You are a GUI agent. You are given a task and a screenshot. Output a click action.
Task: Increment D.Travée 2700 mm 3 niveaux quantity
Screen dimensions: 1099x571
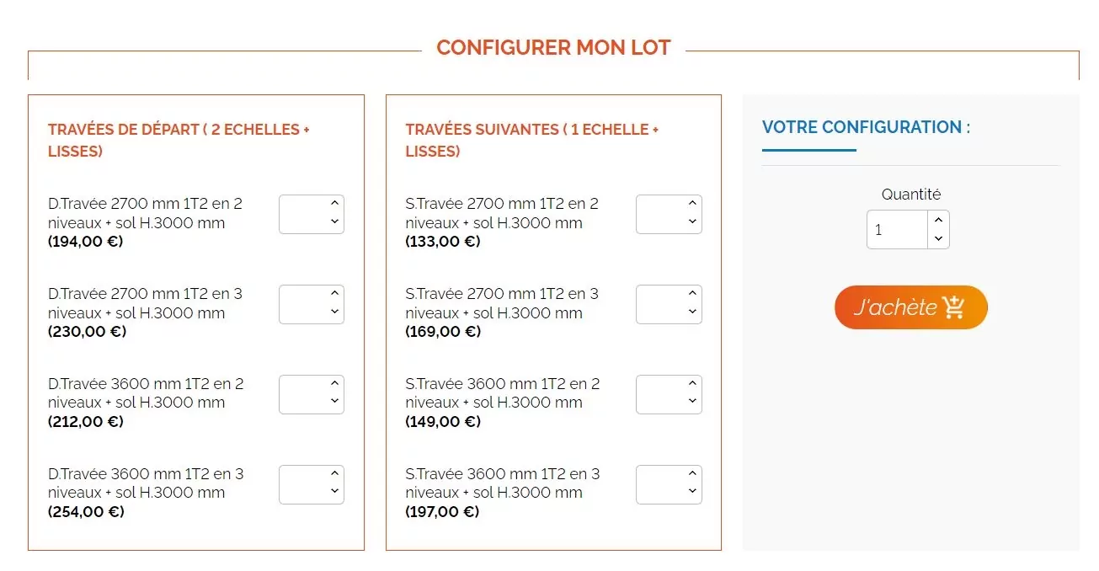(334, 293)
